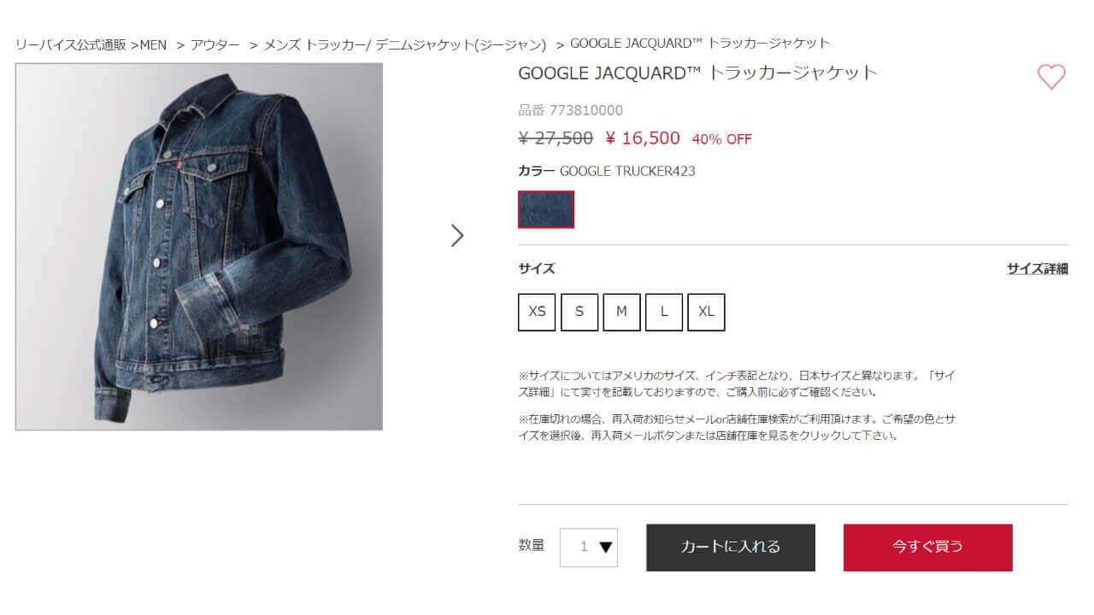1094x615 pixels.
Task: Open メンズ トラッカー/デニムジャケット breadcrumb
Action: [405, 44]
